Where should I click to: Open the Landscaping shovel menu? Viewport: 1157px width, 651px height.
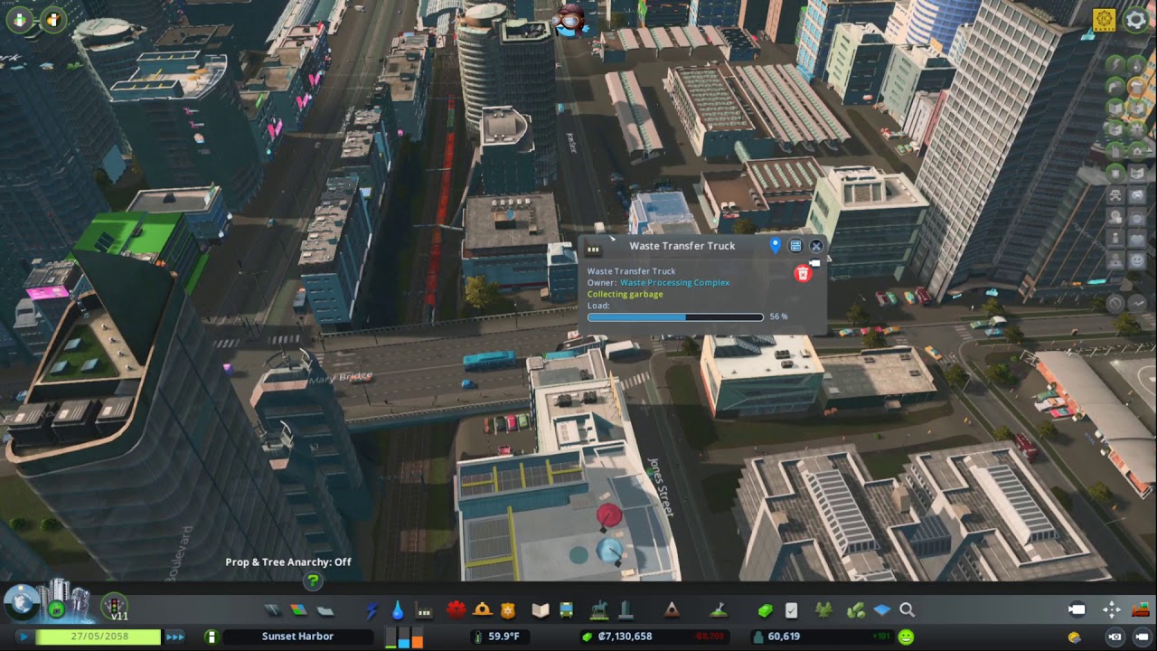click(719, 610)
